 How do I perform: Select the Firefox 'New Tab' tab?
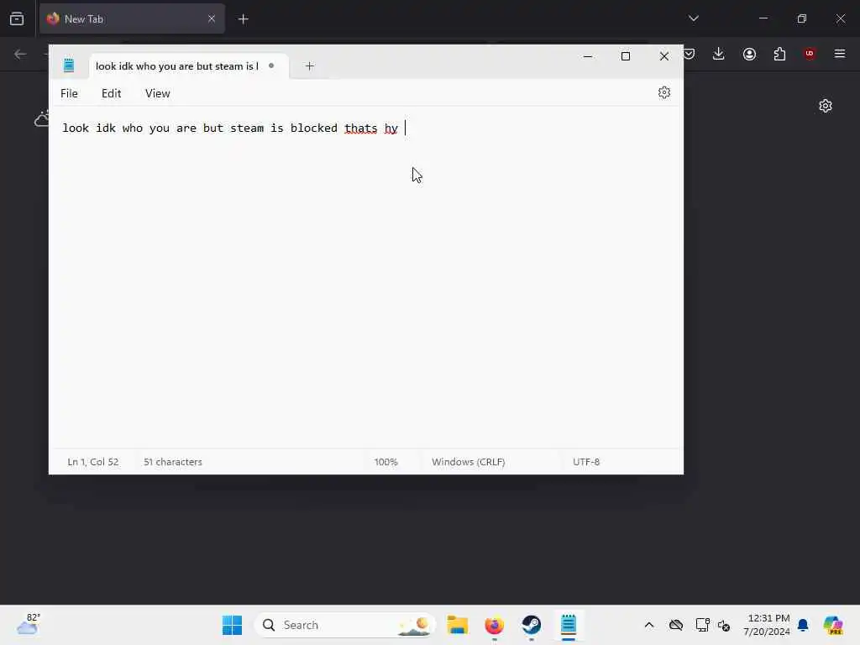pyautogui.click(x=132, y=18)
